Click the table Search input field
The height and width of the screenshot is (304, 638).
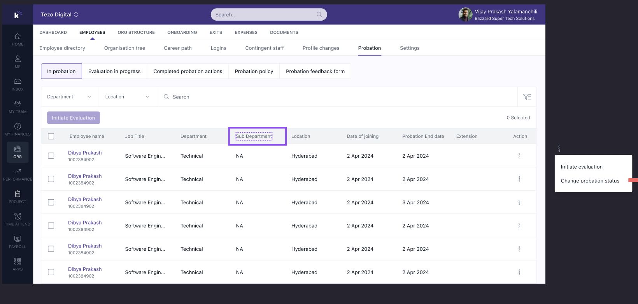[x=337, y=97]
